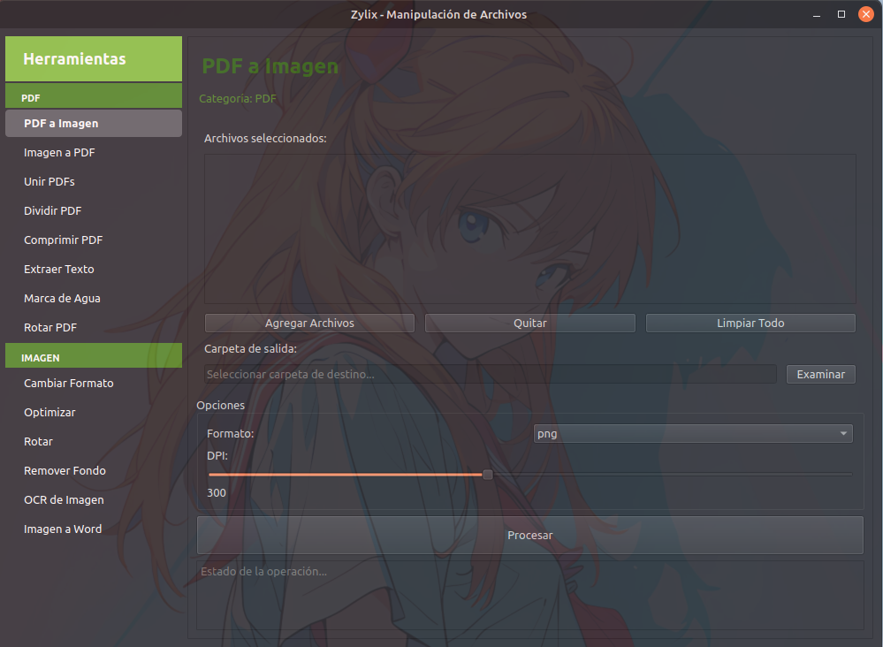The image size is (883, 647).
Task: Click the DPI value 300 label
Action: 217,493
